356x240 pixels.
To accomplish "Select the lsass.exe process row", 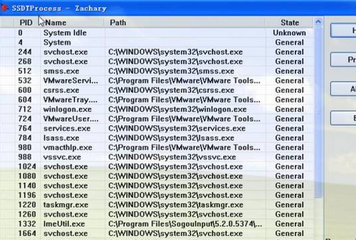I will (x=157, y=138).
